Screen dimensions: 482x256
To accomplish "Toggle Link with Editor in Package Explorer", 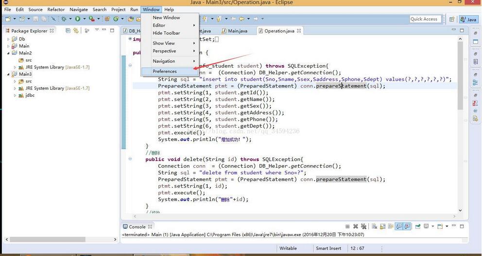I will pos(76,31).
